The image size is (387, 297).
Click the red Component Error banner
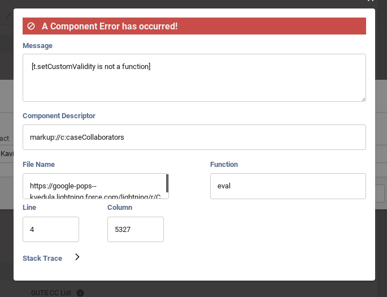(194, 26)
